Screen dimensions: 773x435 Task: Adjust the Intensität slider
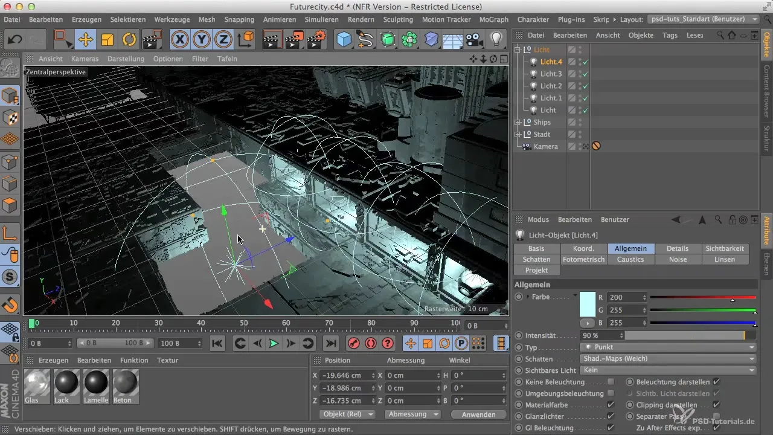click(691, 335)
